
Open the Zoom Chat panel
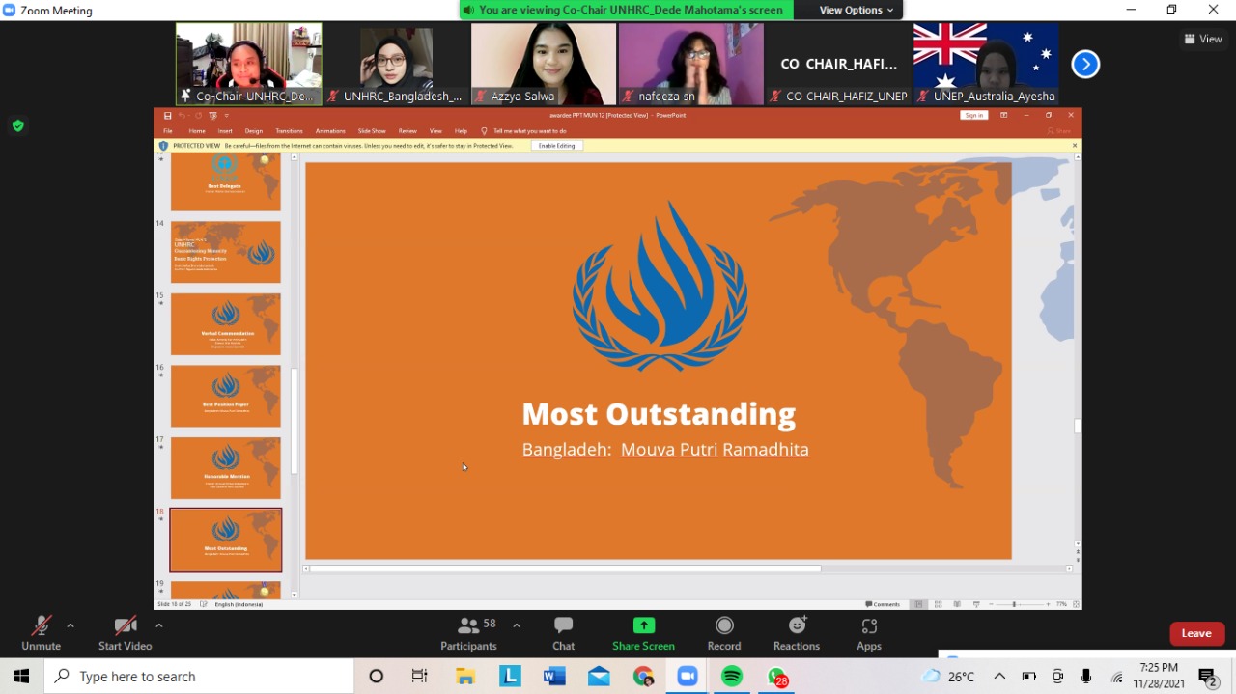coord(563,634)
